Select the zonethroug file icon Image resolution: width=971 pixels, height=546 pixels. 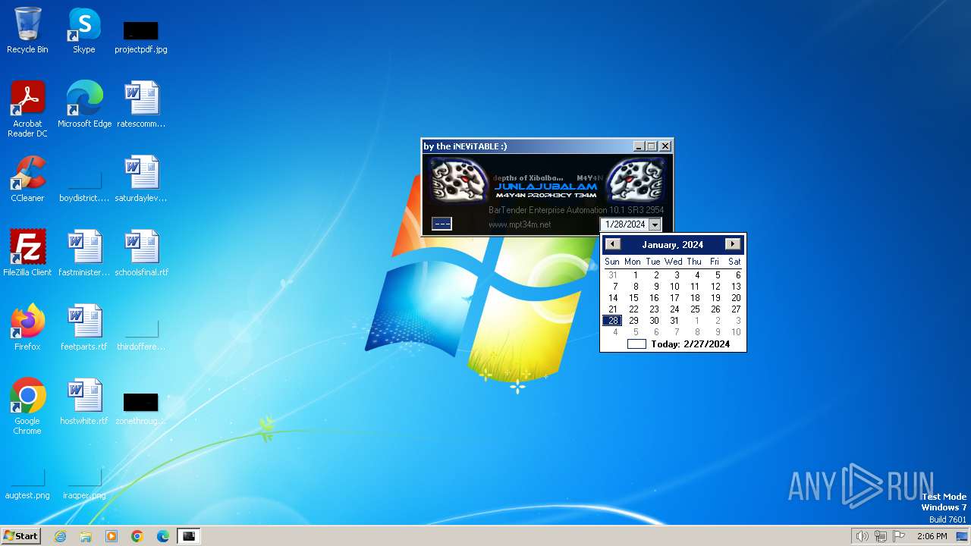pyautogui.click(x=141, y=408)
